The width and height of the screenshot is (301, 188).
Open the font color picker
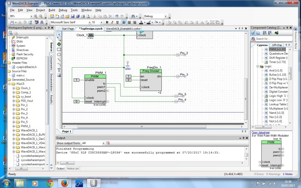(141, 23)
